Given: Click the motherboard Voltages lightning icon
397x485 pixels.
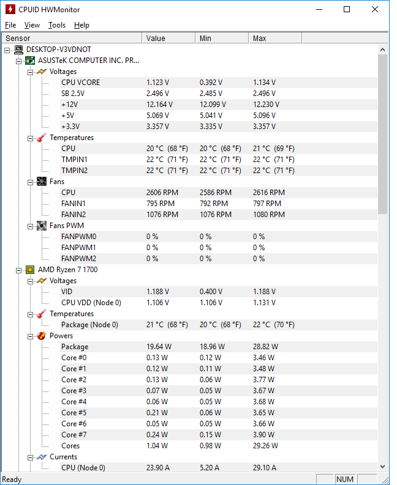Looking at the screenshot, I should (42, 72).
